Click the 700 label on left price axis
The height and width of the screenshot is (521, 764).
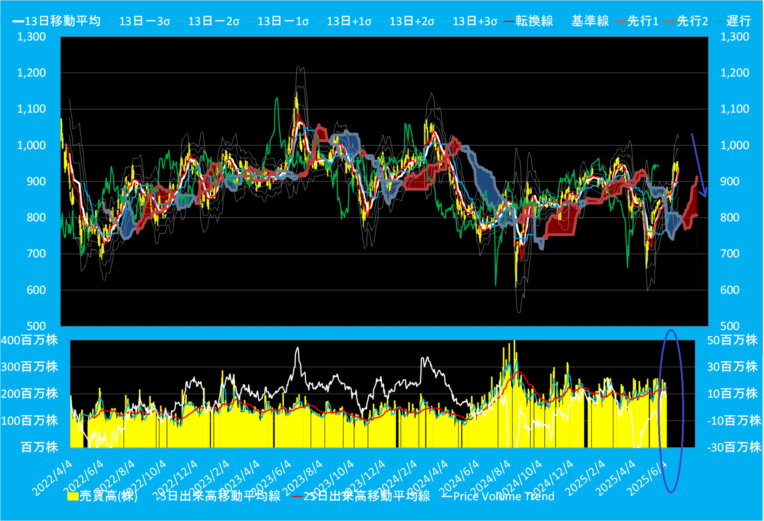[x=36, y=254]
